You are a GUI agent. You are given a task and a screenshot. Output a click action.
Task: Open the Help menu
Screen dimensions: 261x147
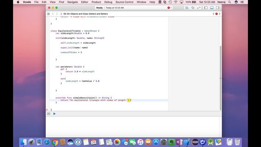point(152,2)
